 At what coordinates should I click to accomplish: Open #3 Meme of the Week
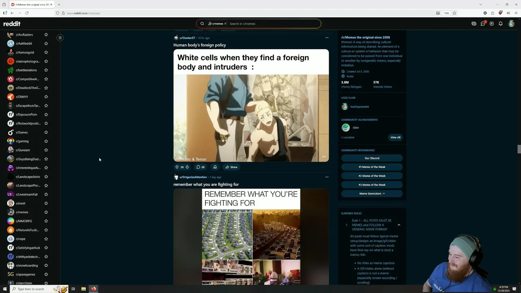point(372,185)
